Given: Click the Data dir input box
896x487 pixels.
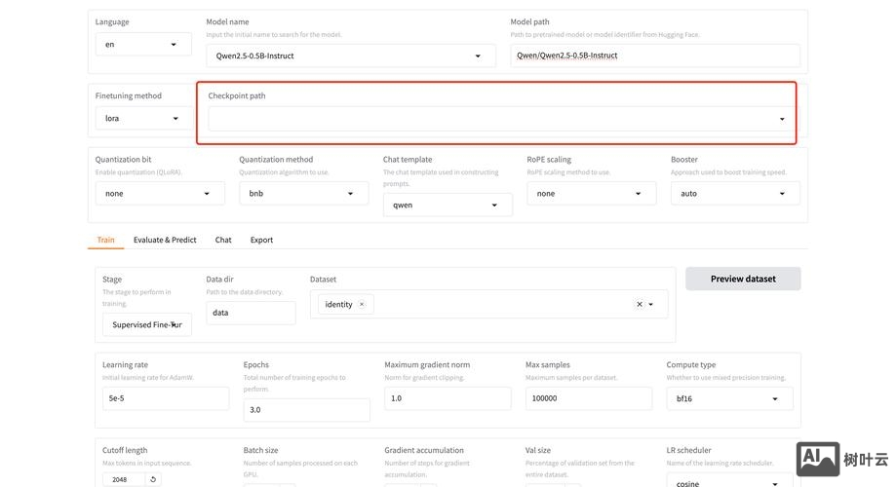Looking at the screenshot, I should point(251,313).
